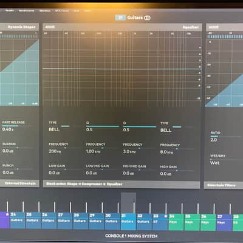Click the High Gain 0.0 dB value

pos(166,174)
